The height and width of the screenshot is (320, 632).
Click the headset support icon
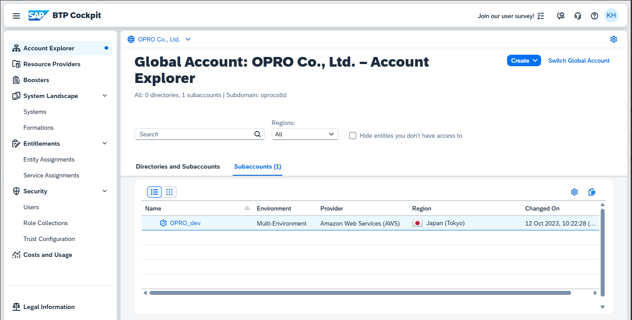pyautogui.click(x=578, y=16)
